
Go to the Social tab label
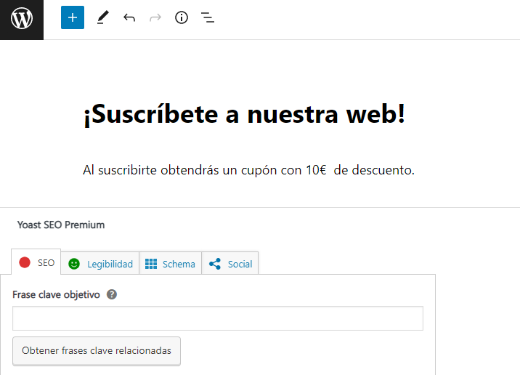point(240,265)
